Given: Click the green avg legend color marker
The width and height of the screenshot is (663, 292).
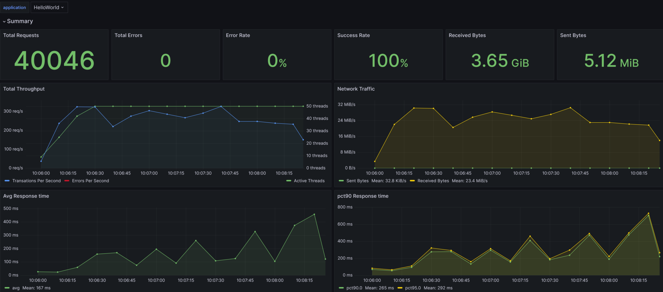Looking at the screenshot, I should pyautogui.click(x=7, y=288).
